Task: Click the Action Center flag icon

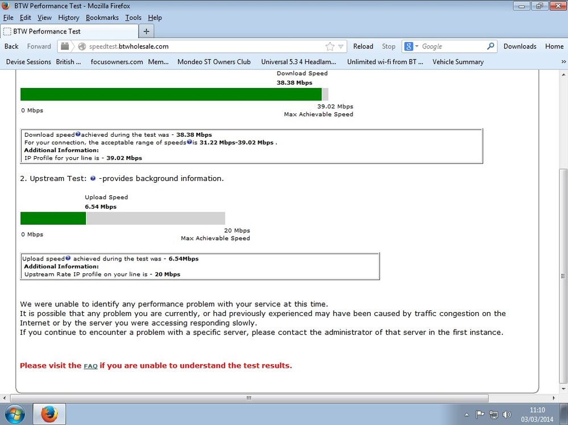Action: click(480, 415)
